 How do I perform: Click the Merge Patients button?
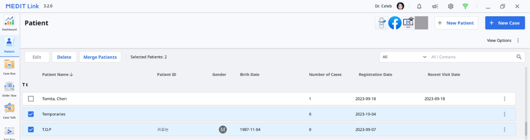(x=100, y=57)
